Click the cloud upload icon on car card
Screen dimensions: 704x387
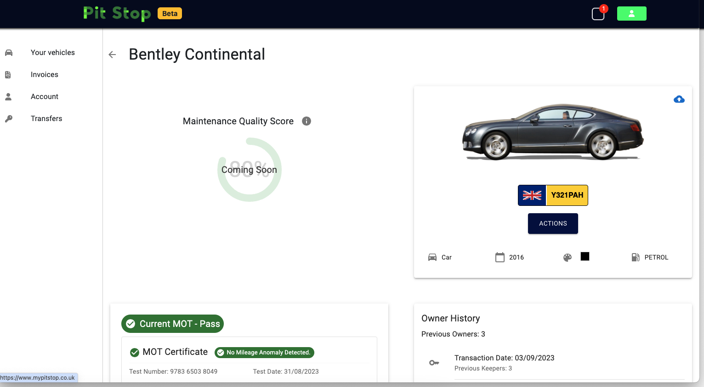[x=679, y=100]
